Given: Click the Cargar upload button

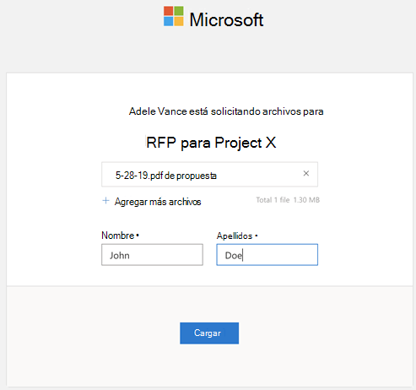Looking at the screenshot, I should 209,333.
